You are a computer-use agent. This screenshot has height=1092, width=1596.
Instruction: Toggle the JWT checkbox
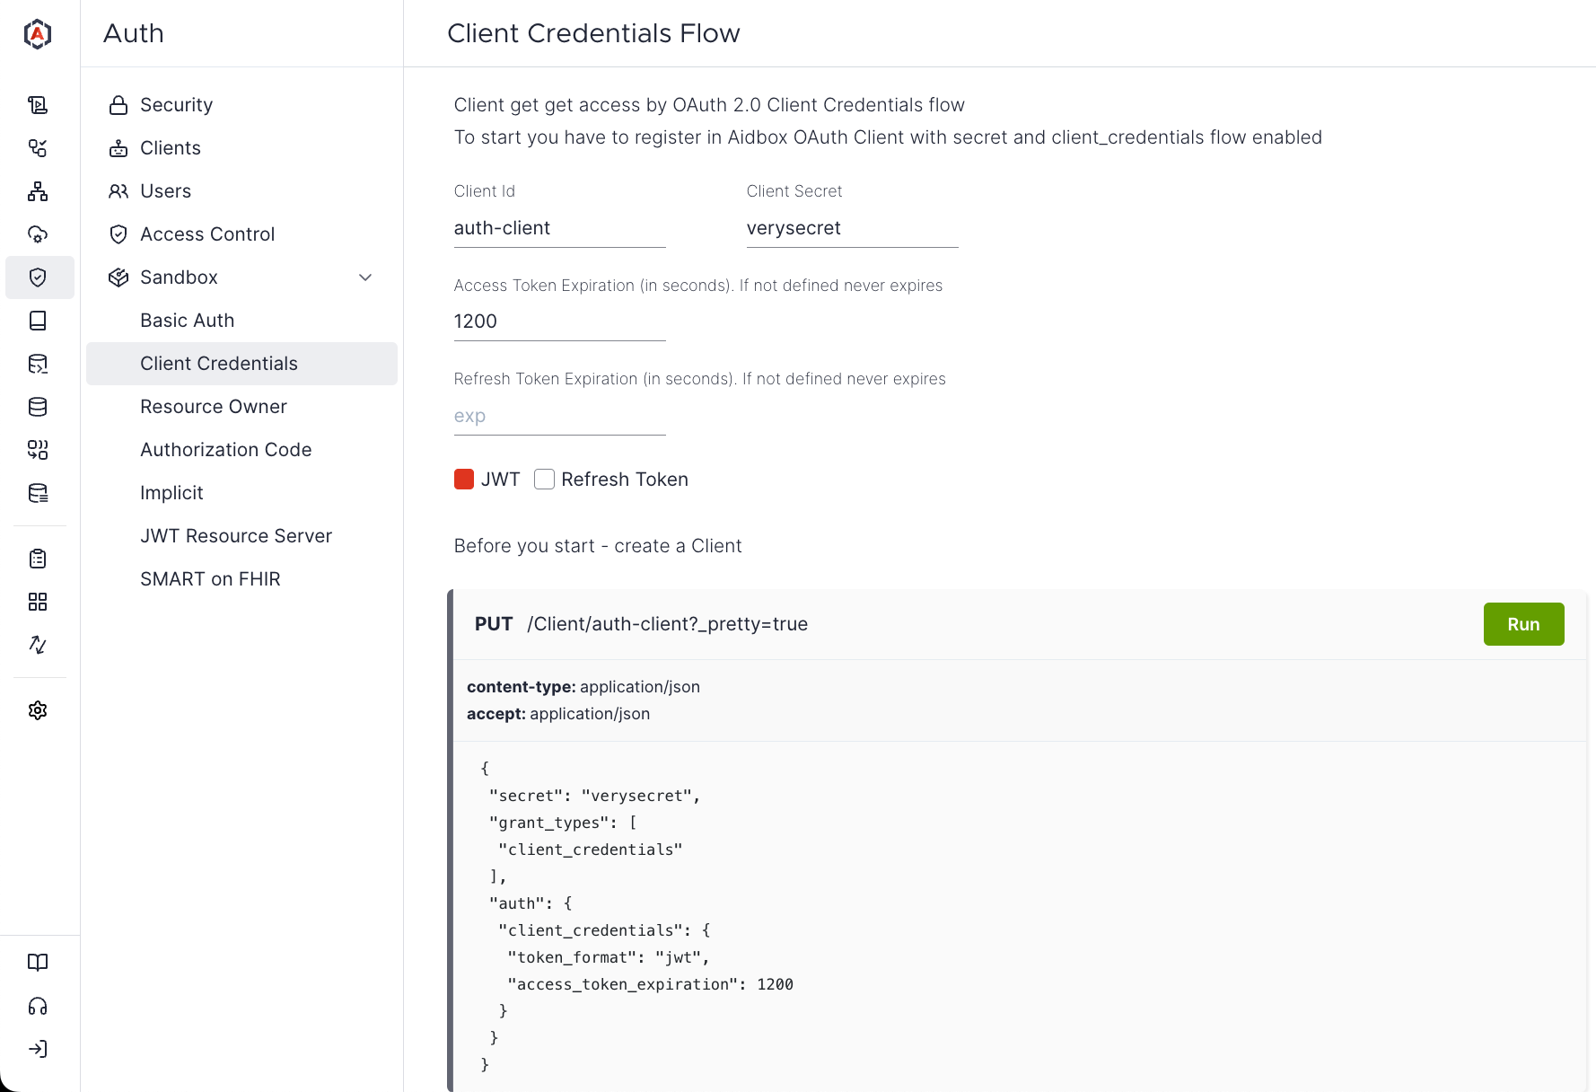click(x=464, y=480)
